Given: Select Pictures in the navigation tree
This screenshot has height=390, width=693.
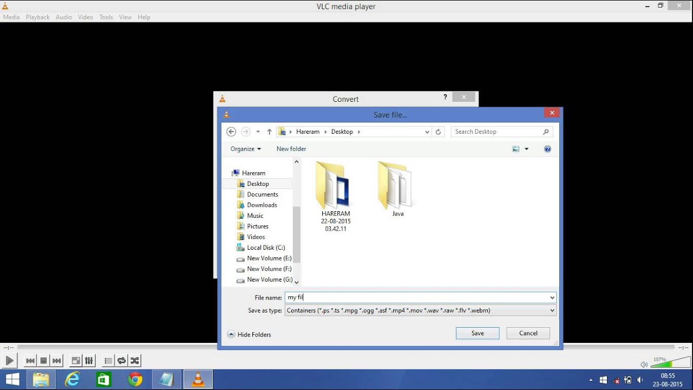Looking at the screenshot, I should (x=258, y=226).
